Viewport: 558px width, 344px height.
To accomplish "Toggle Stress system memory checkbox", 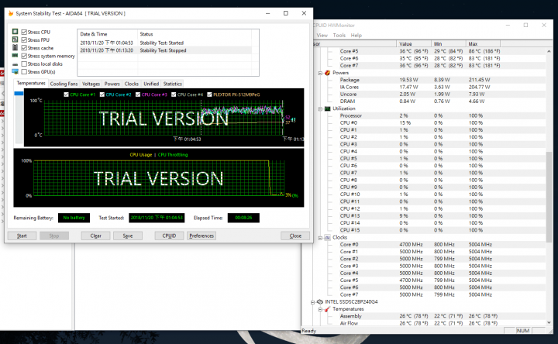I will point(24,56).
